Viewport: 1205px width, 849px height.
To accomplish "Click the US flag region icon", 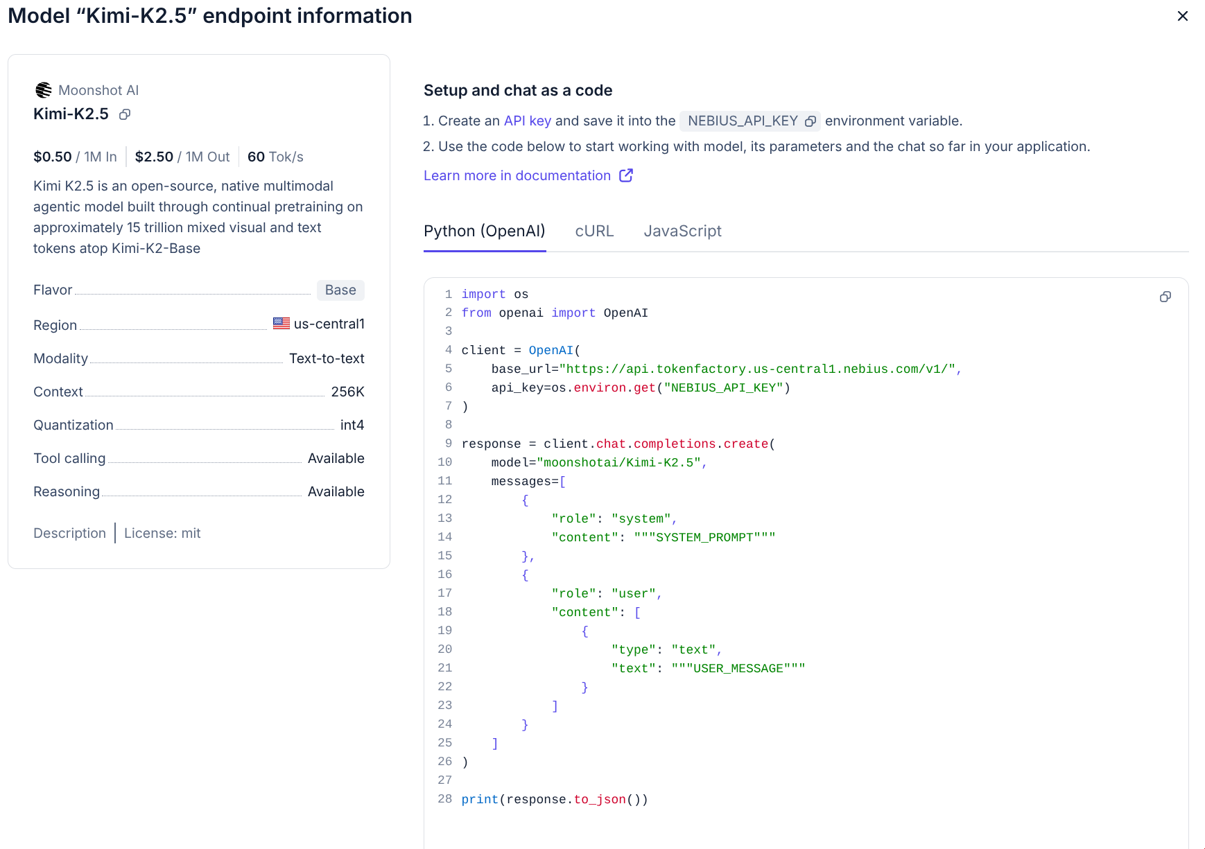I will pyautogui.click(x=281, y=323).
